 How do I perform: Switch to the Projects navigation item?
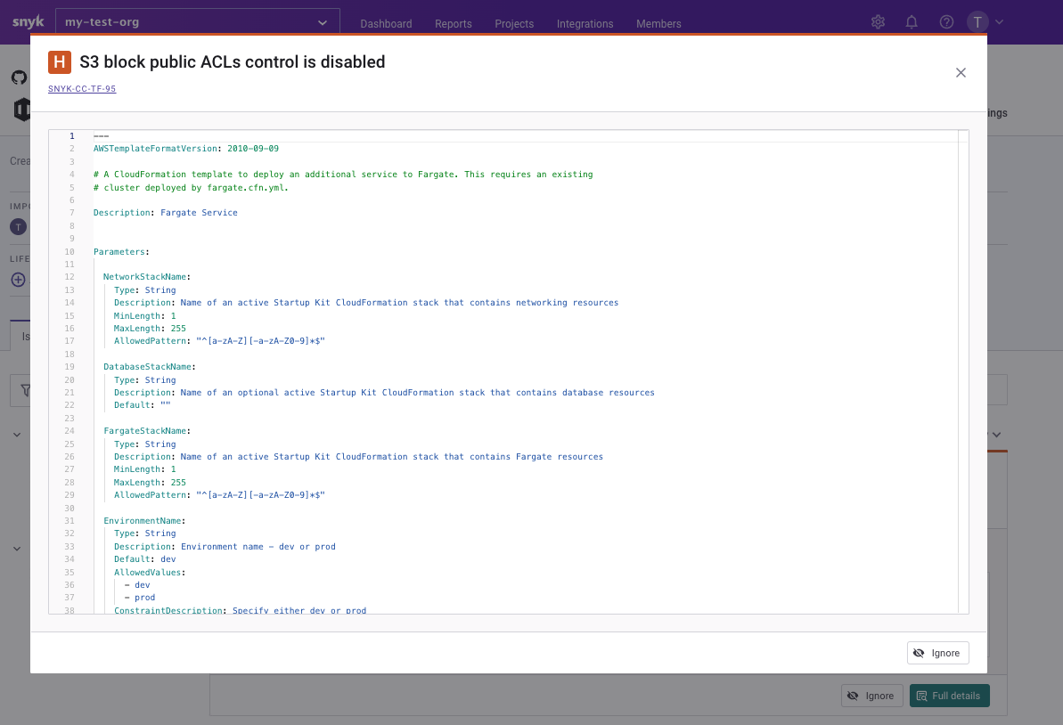[514, 24]
